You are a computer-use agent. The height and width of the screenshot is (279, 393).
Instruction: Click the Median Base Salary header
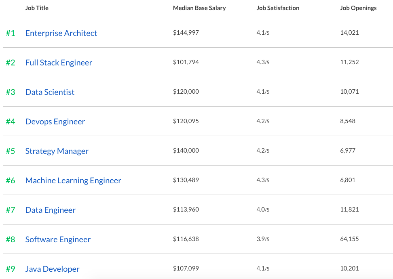pyautogui.click(x=199, y=8)
